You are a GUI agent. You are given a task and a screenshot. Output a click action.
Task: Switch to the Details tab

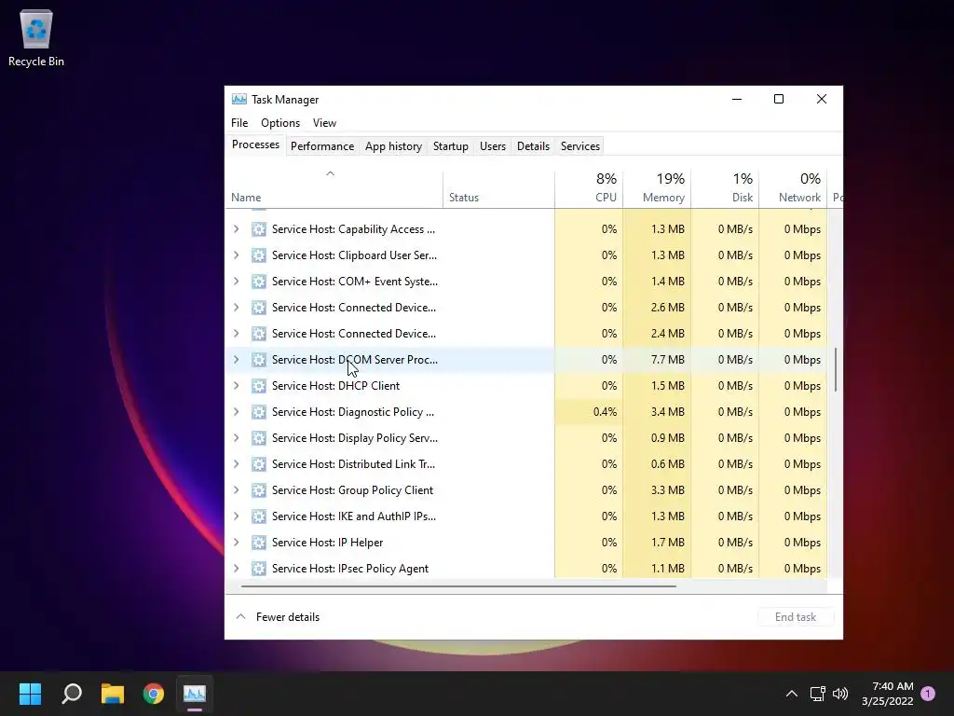[x=534, y=146]
